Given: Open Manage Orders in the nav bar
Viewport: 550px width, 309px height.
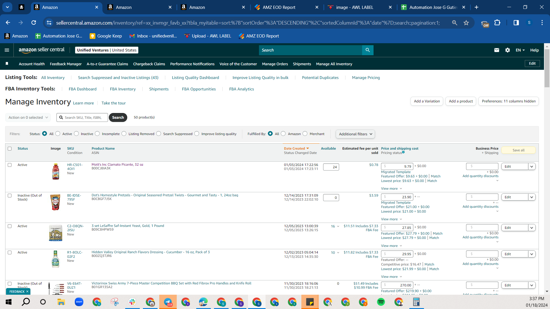Looking at the screenshot, I should pyautogui.click(x=275, y=64).
